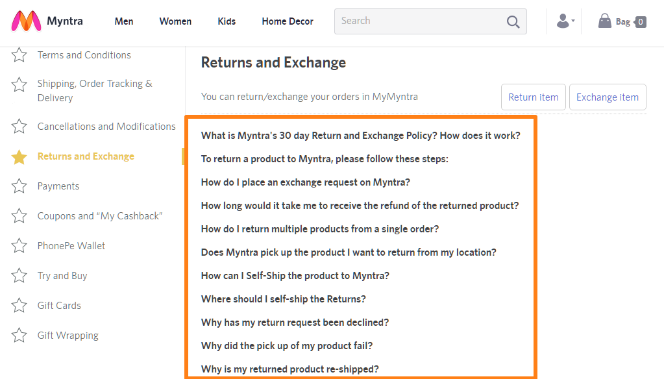This screenshot has height=379, width=664.
Task: Open the shopping bag icon
Action: click(x=604, y=21)
